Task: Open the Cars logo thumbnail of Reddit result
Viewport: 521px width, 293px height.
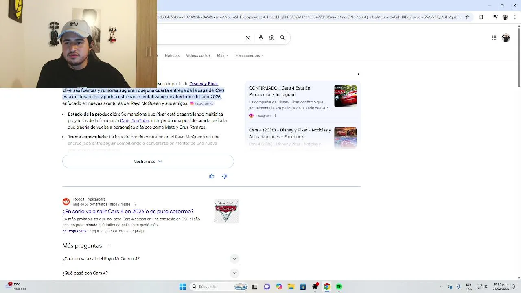Action: pos(227,211)
